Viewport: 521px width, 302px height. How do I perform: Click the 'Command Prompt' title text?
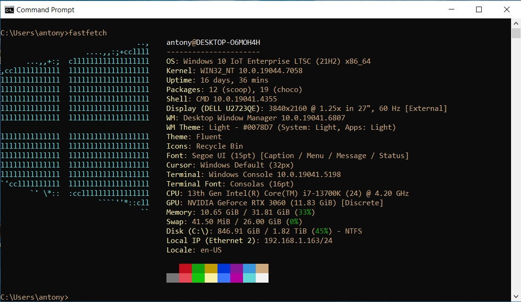tap(45, 10)
